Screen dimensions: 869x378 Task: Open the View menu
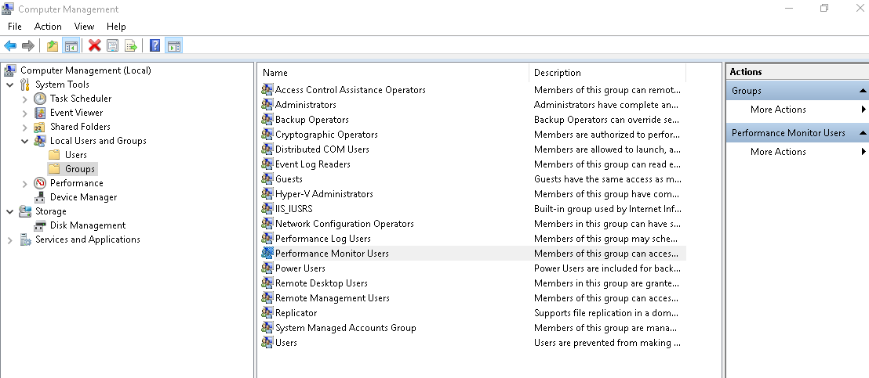(84, 27)
